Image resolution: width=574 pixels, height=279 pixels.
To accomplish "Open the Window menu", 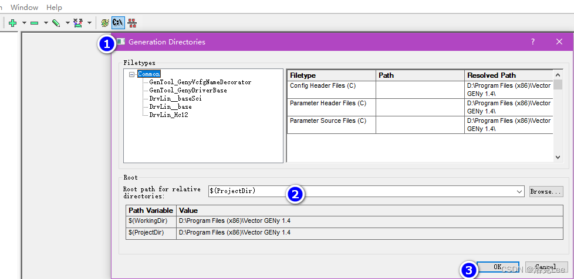I will pyautogui.click(x=25, y=7).
